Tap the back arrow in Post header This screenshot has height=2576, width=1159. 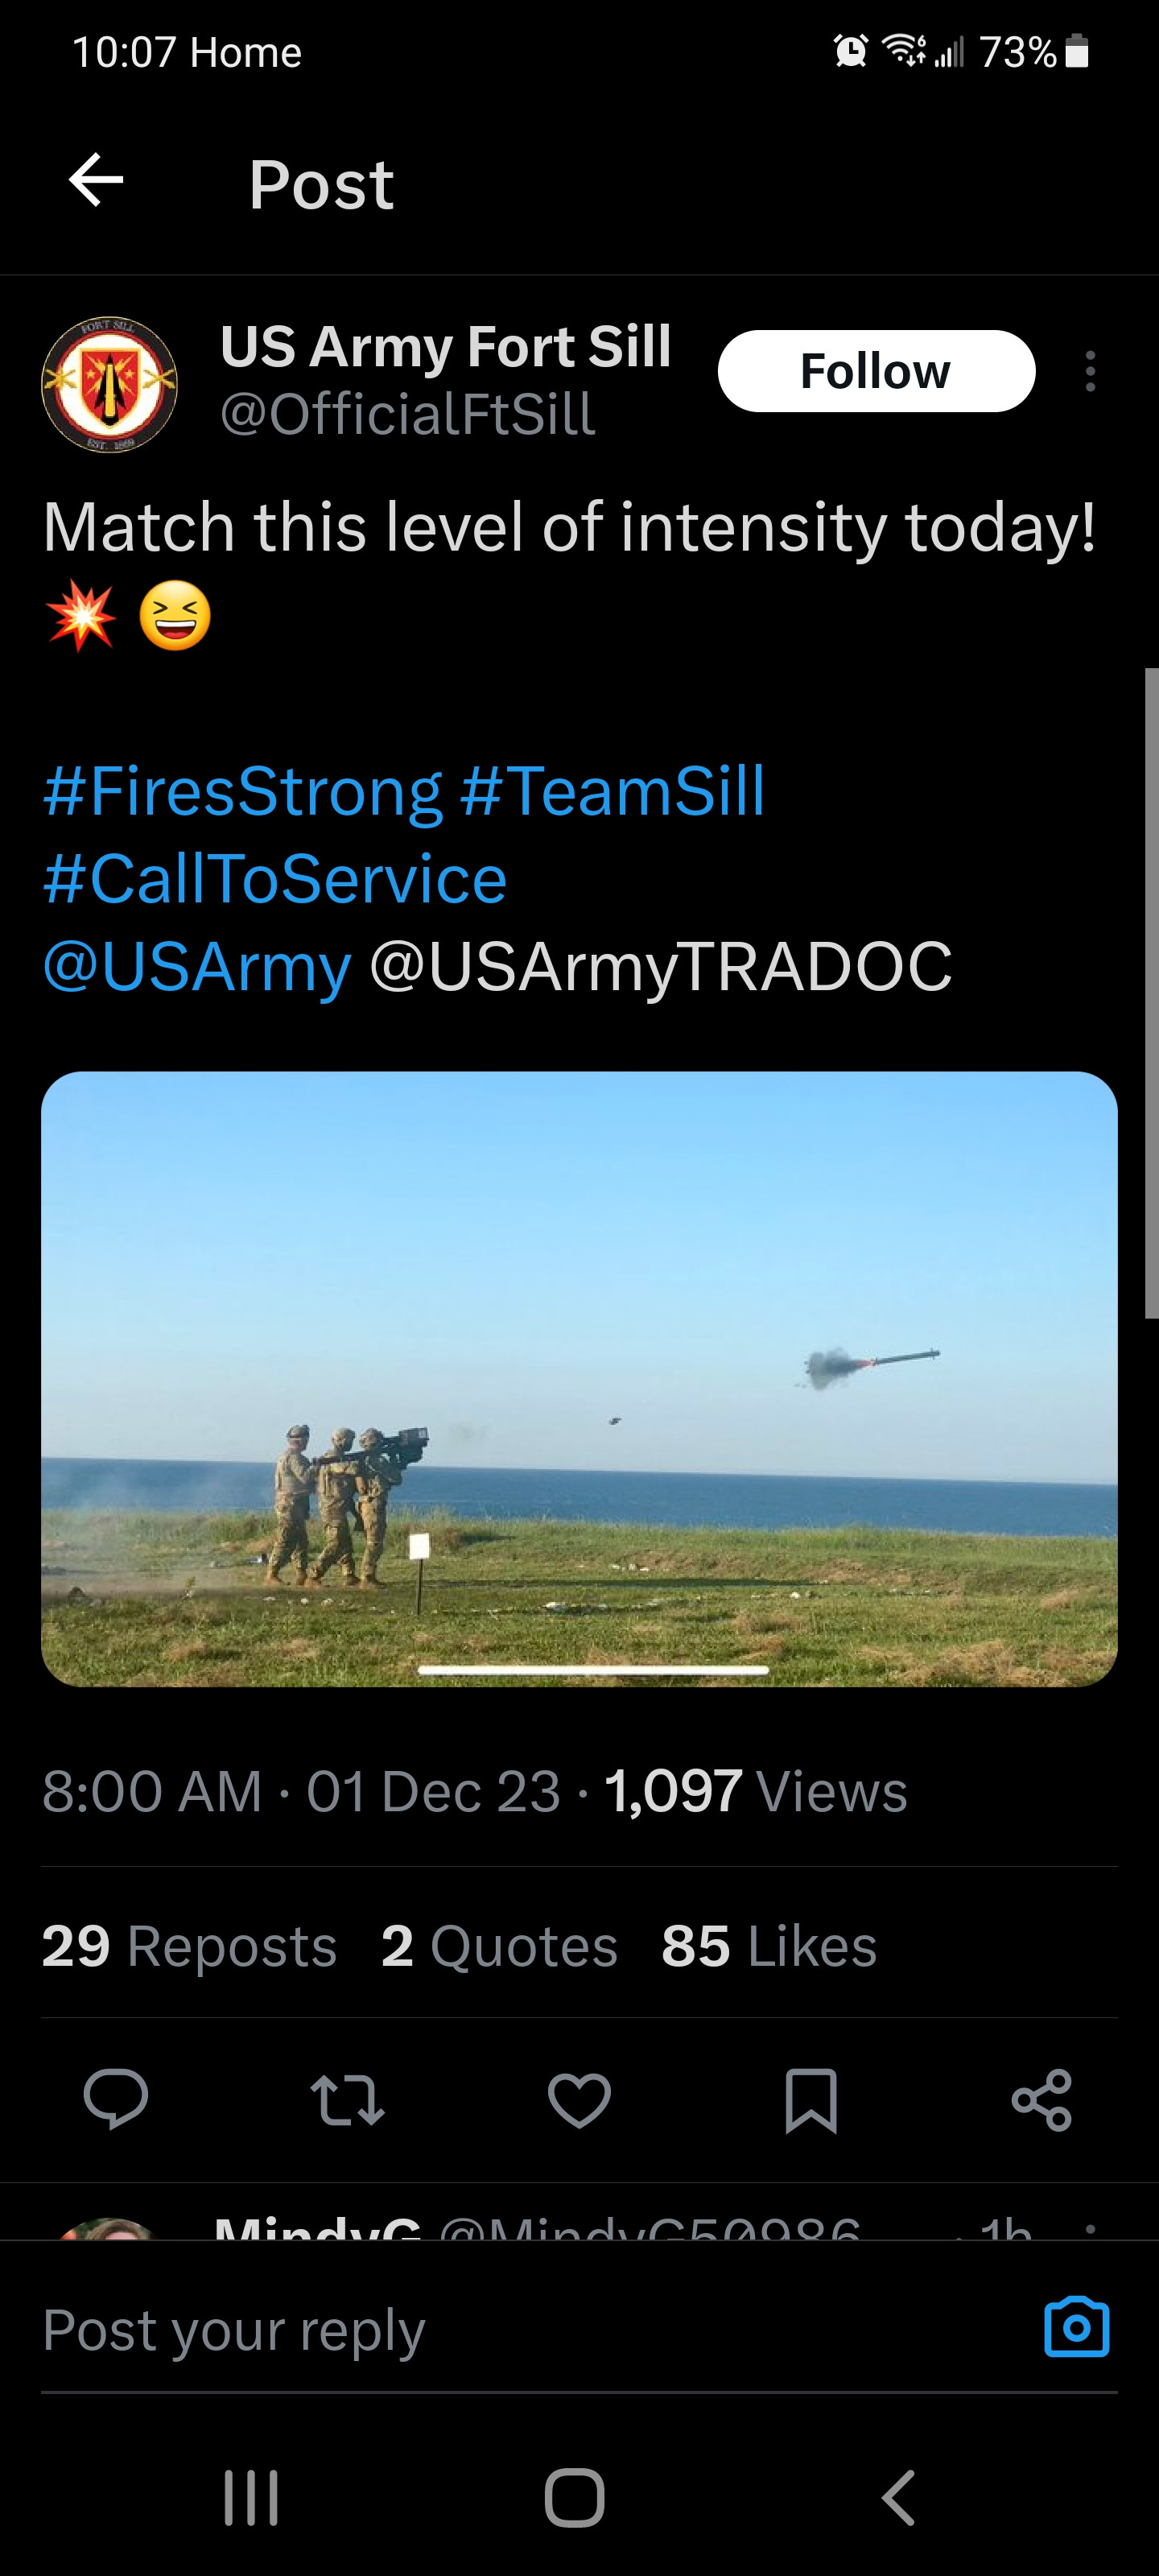[96, 181]
